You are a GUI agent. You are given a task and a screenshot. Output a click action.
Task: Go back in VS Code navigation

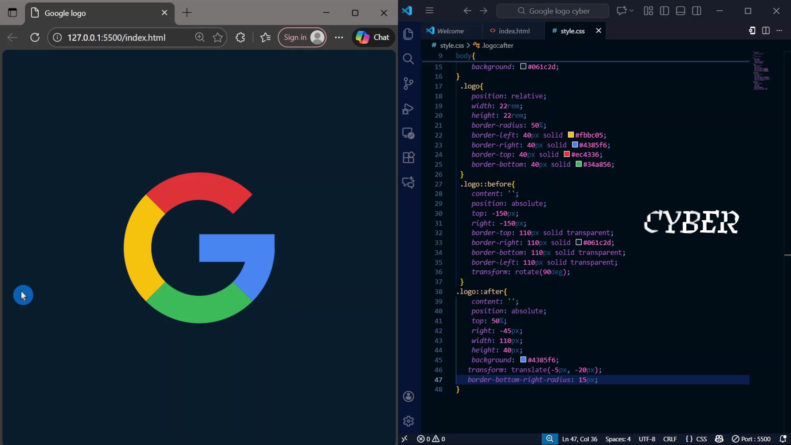pos(467,11)
